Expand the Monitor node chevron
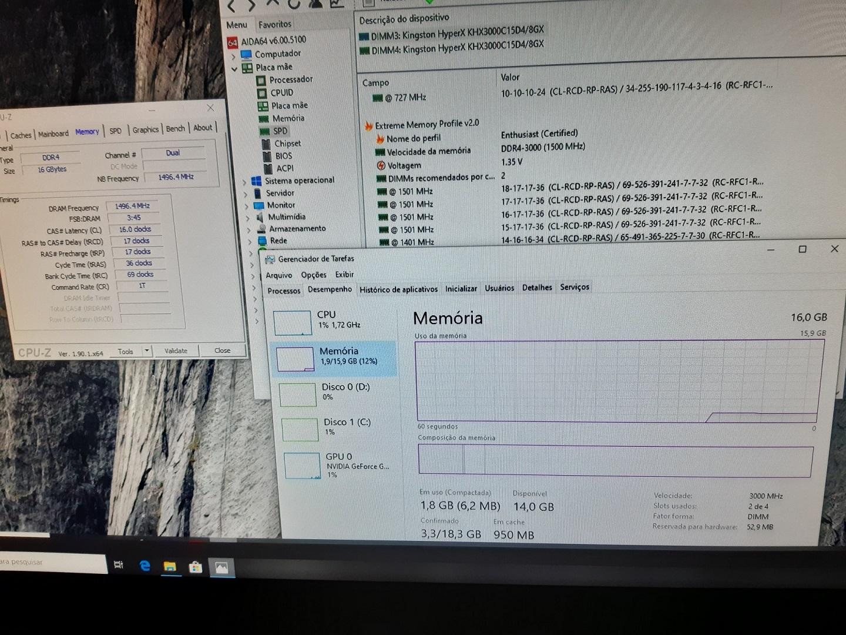This screenshot has height=635, width=846. pos(247,206)
